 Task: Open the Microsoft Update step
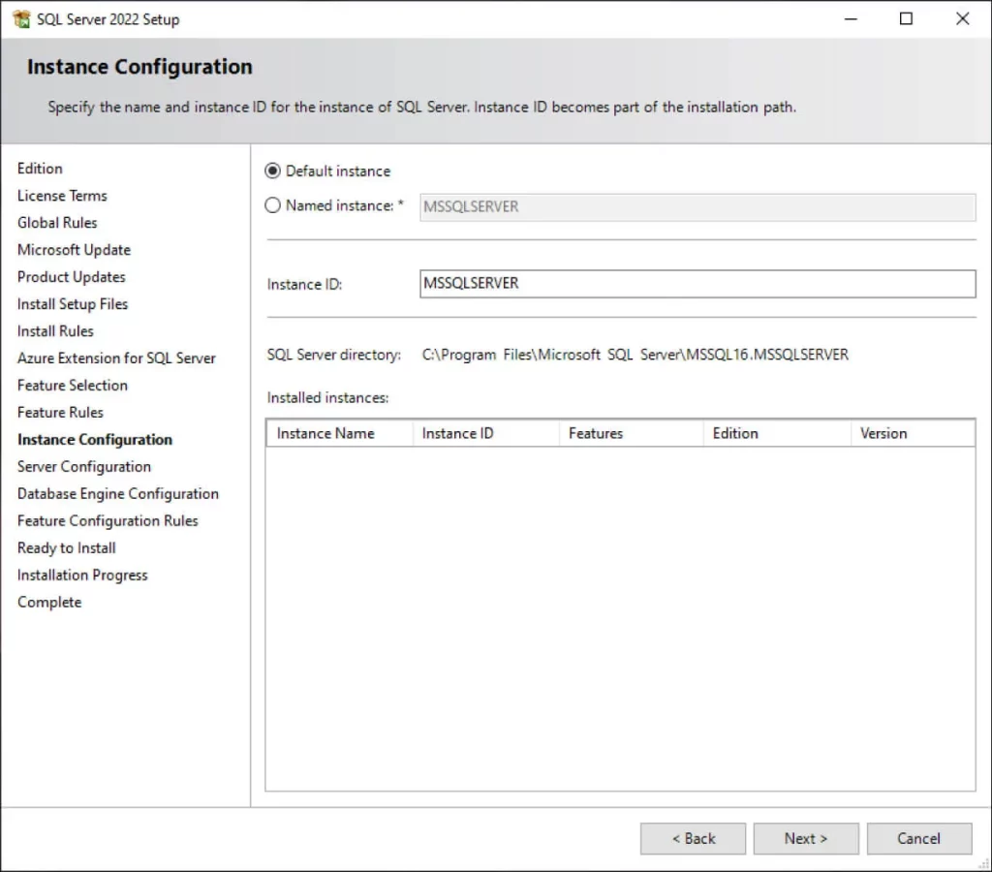pyautogui.click(x=74, y=249)
